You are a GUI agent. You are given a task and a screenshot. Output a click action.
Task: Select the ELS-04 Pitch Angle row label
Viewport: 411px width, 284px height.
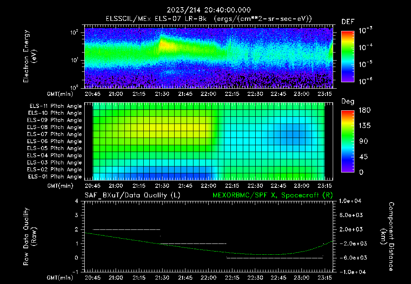click(x=55, y=155)
